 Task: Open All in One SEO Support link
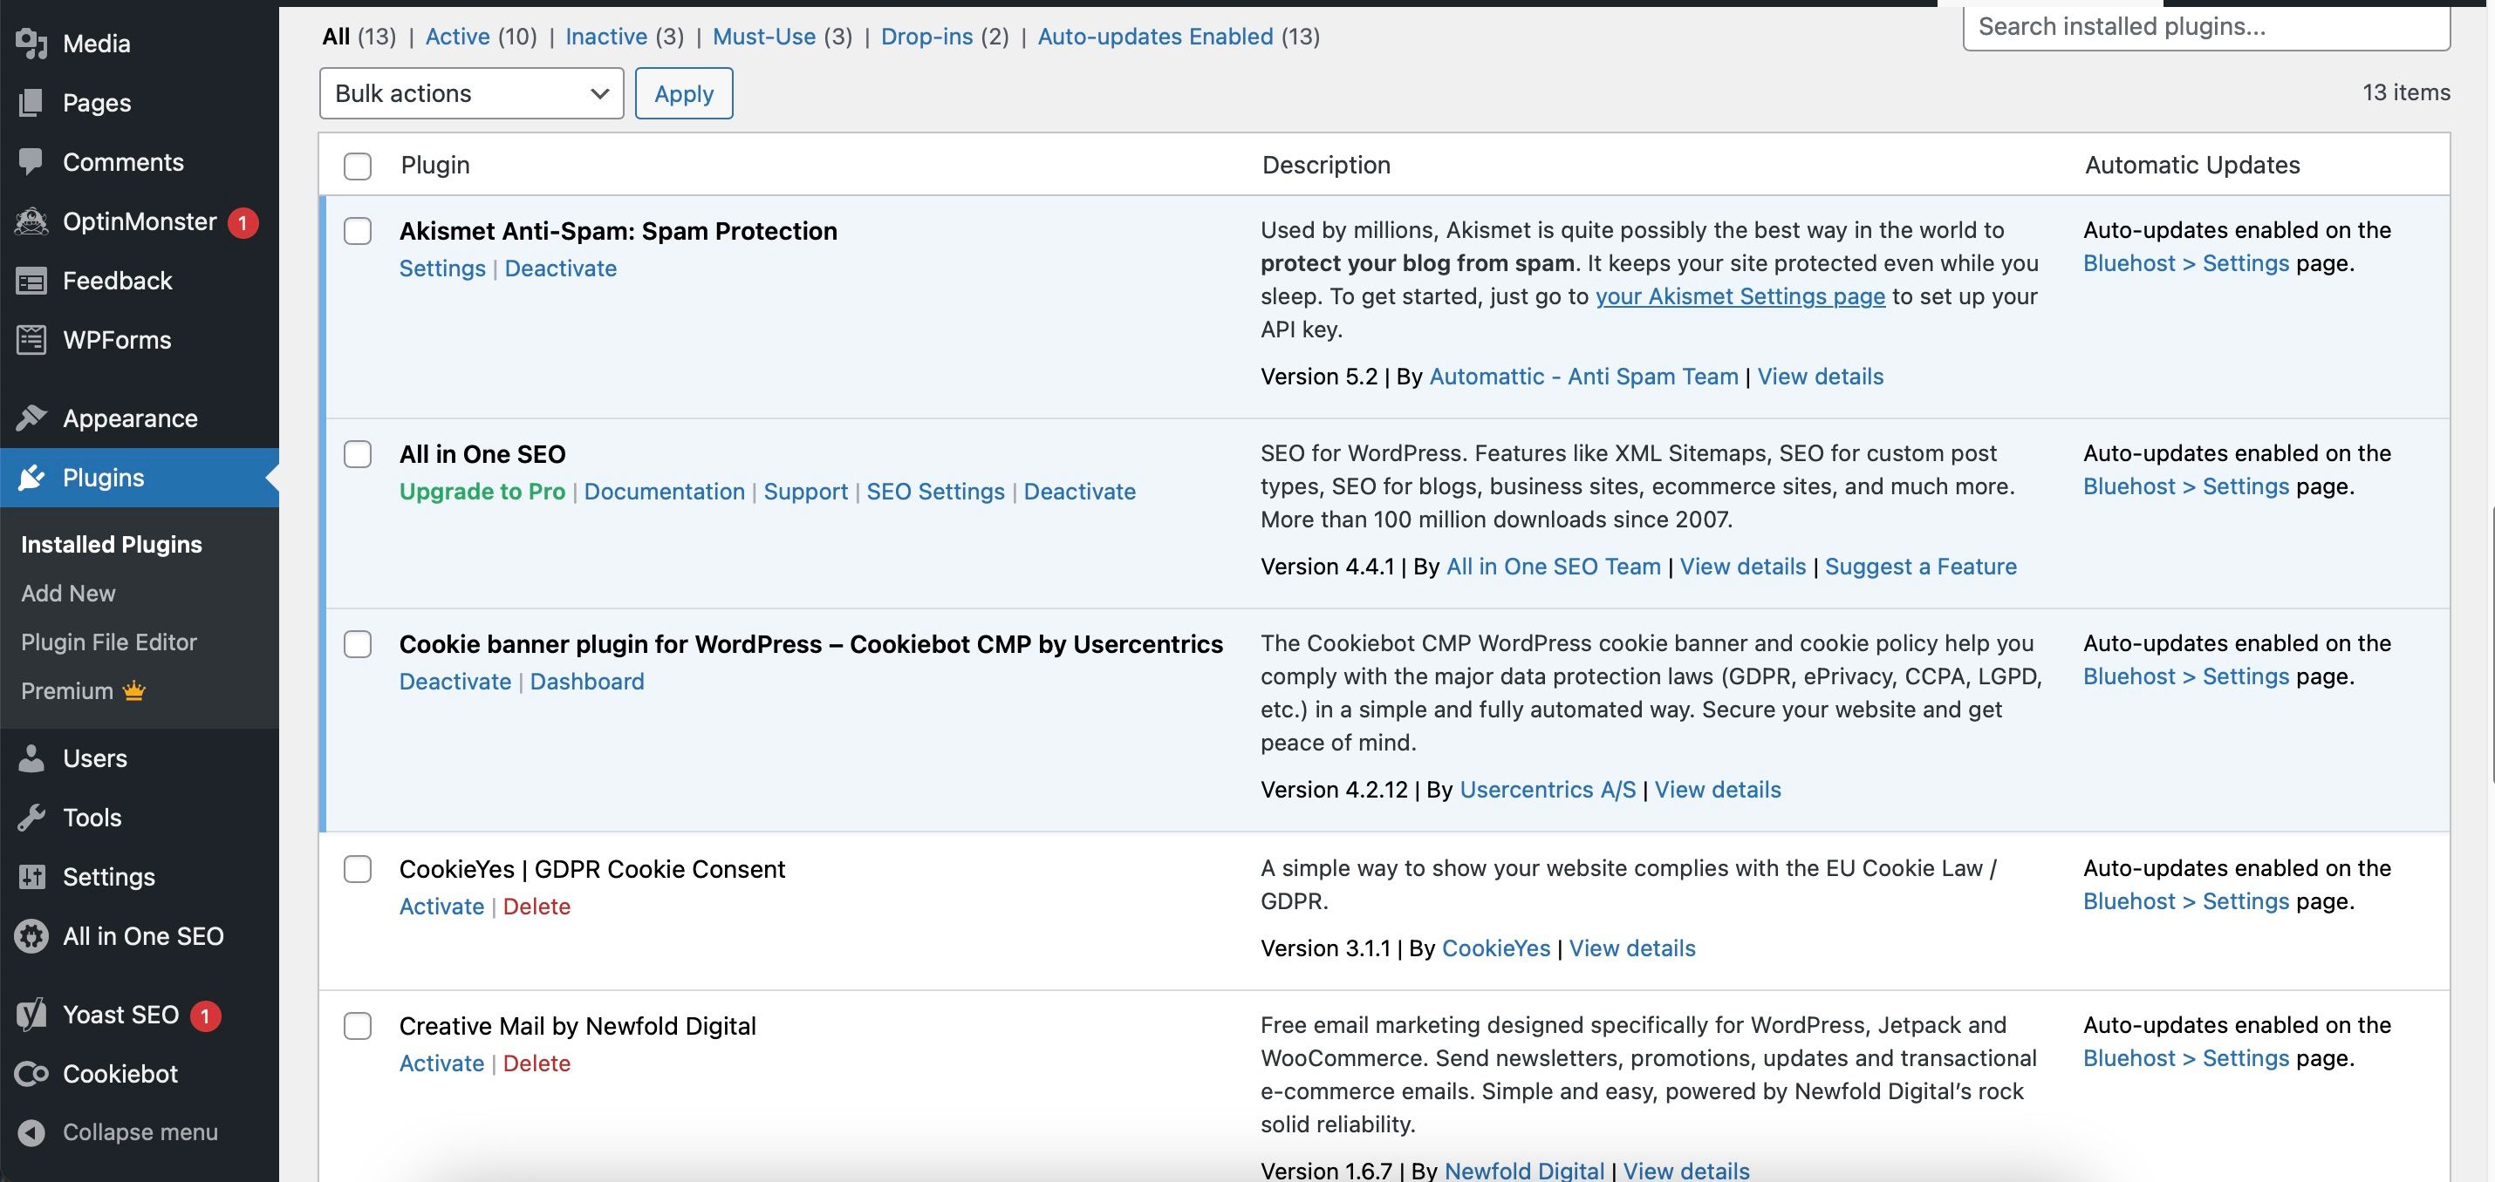point(806,492)
